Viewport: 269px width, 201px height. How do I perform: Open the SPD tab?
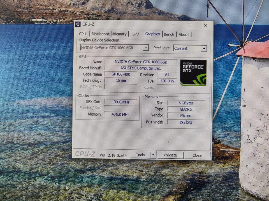[x=136, y=34]
